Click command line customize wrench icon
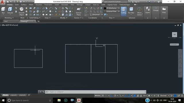Image resolution: width=184 pixels, height=103 pixels. click(43, 92)
